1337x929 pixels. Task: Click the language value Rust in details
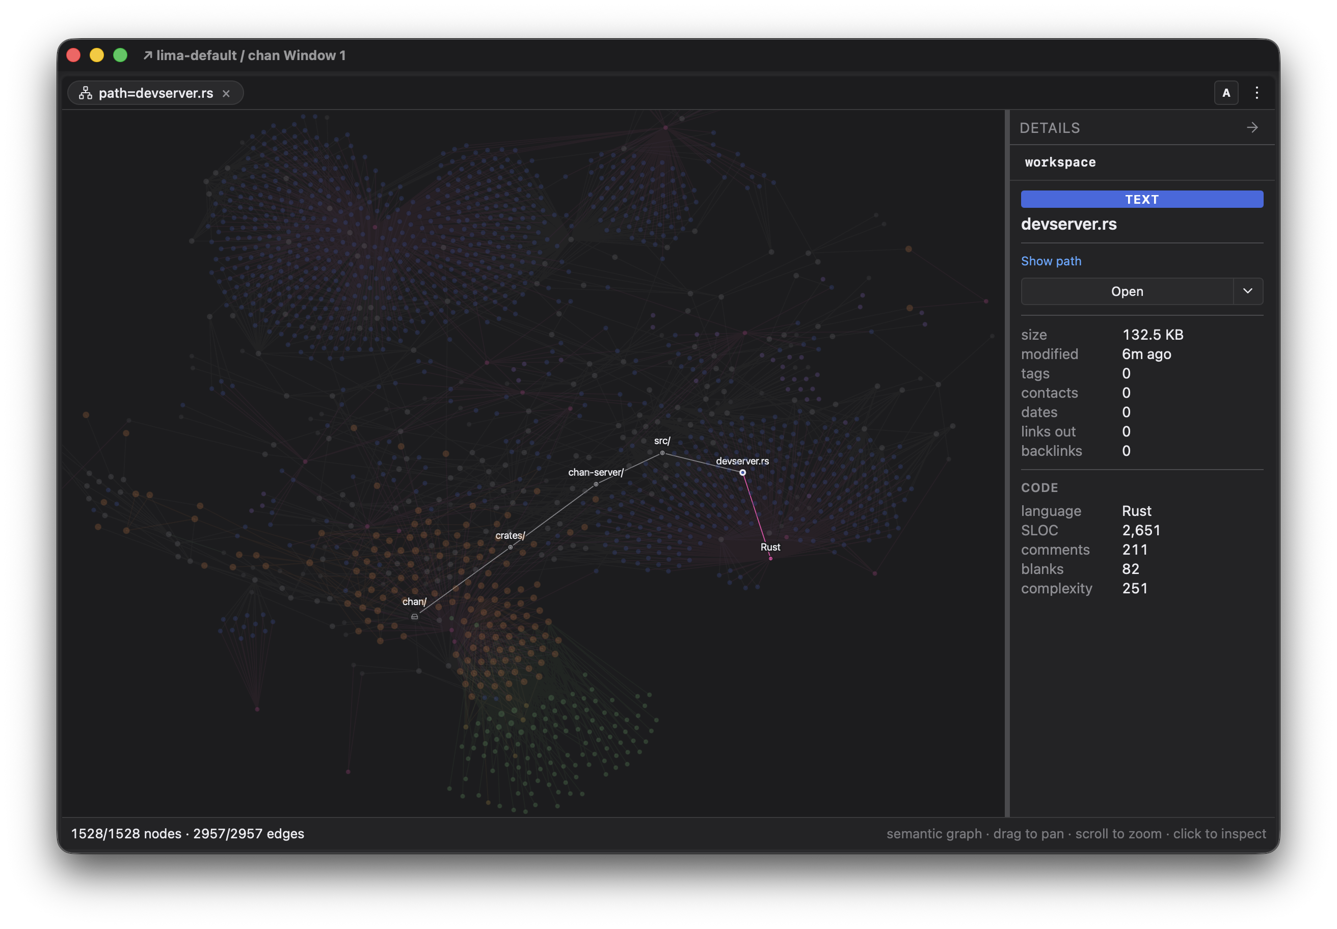1136,511
